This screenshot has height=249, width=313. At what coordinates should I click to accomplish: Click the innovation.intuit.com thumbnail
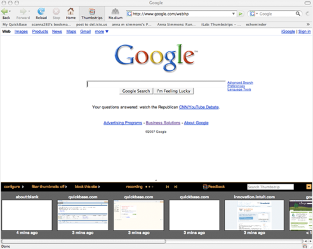254,215
